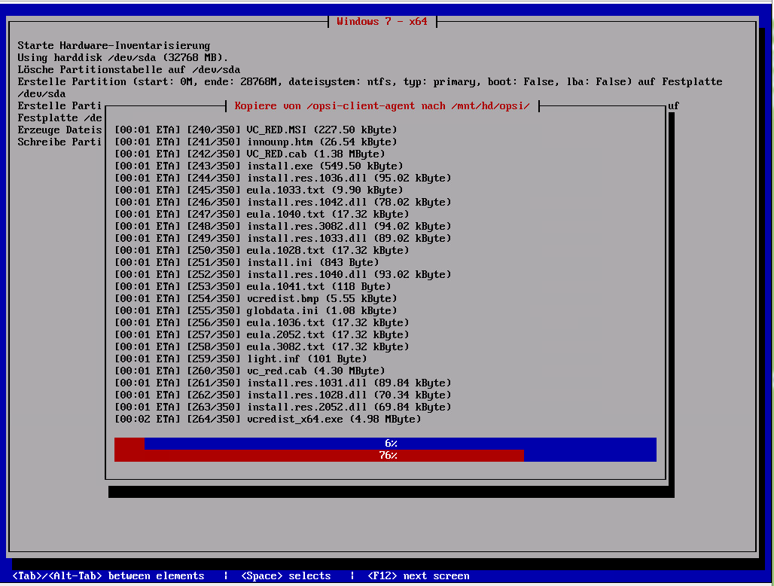Viewport: 774px width, 586px height.
Task: Click row [261/350] install.res.1031.dll
Action: click(283, 383)
